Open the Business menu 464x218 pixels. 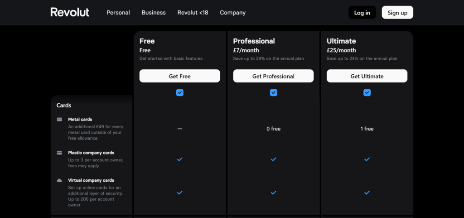click(154, 13)
